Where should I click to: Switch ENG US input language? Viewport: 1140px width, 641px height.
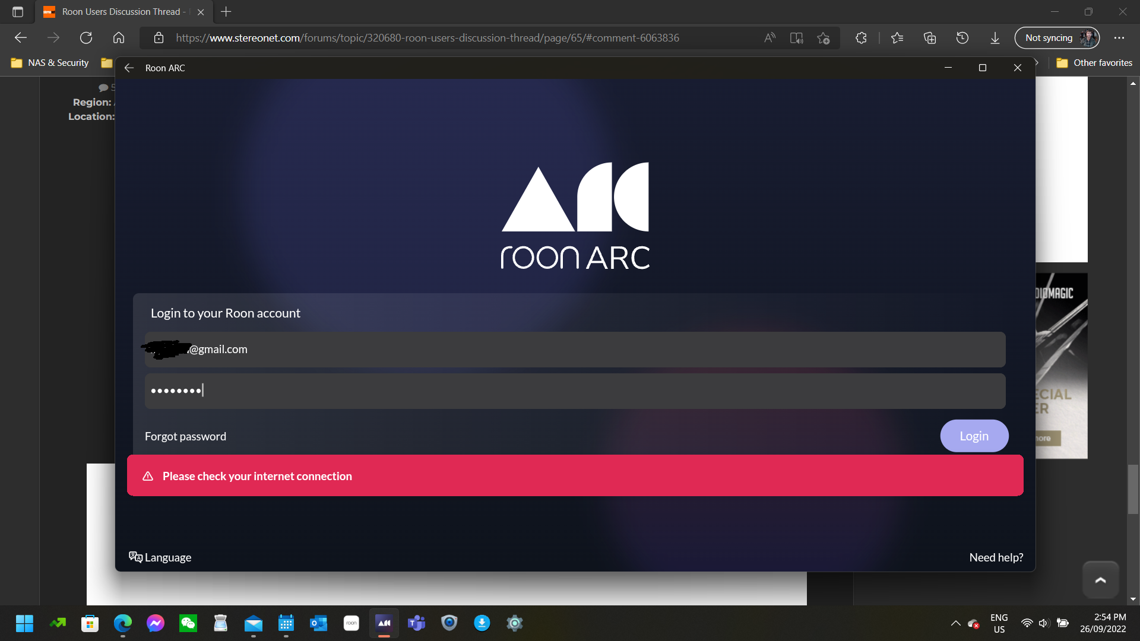[x=999, y=623]
